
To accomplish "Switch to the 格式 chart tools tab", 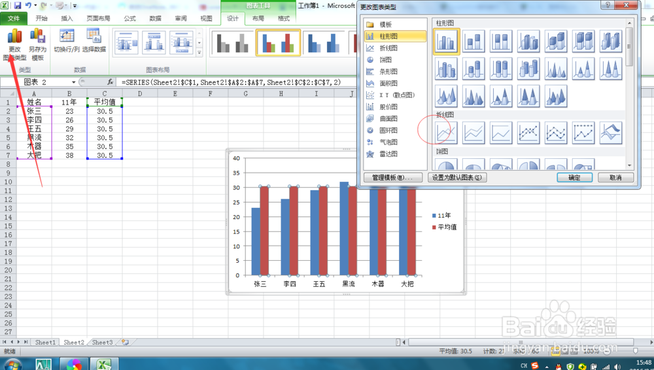I will 284,18.
